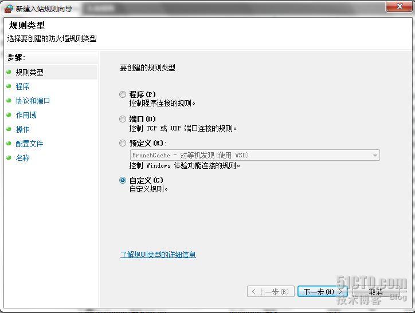The width and height of the screenshot is (415, 313).
Task: Open 了解规则类型的详细信息 link
Action: coord(158,255)
